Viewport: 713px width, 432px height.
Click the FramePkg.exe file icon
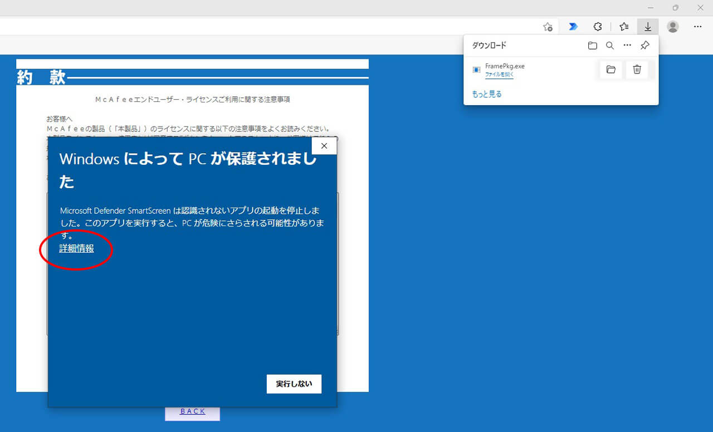[x=476, y=70]
